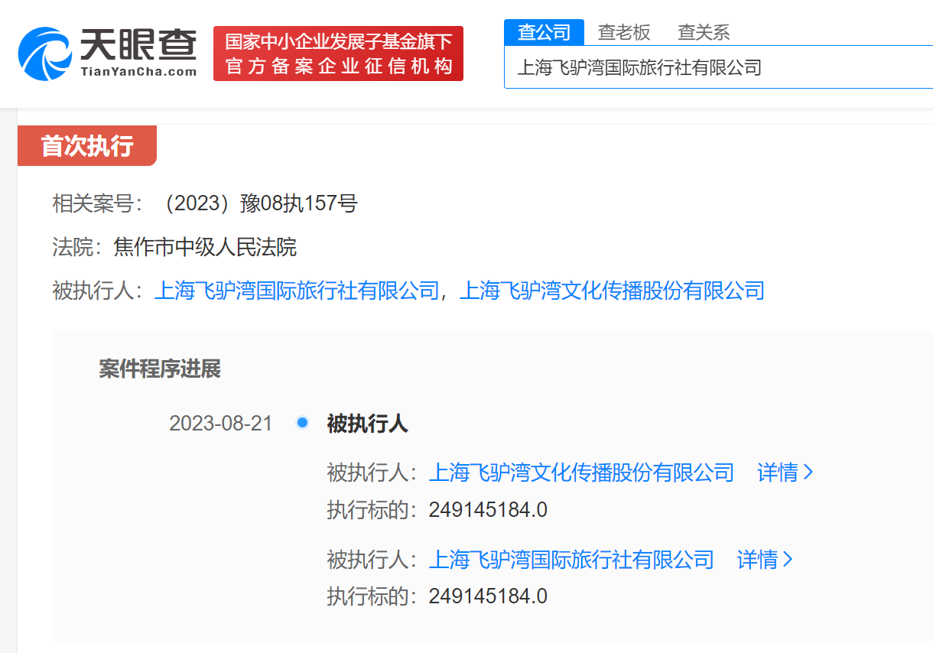Open 上海飞驴湾文化传播股份有限公司 link in top 被执行人 line
The width and height of the screenshot is (933, 653).
tap(612, 291)
